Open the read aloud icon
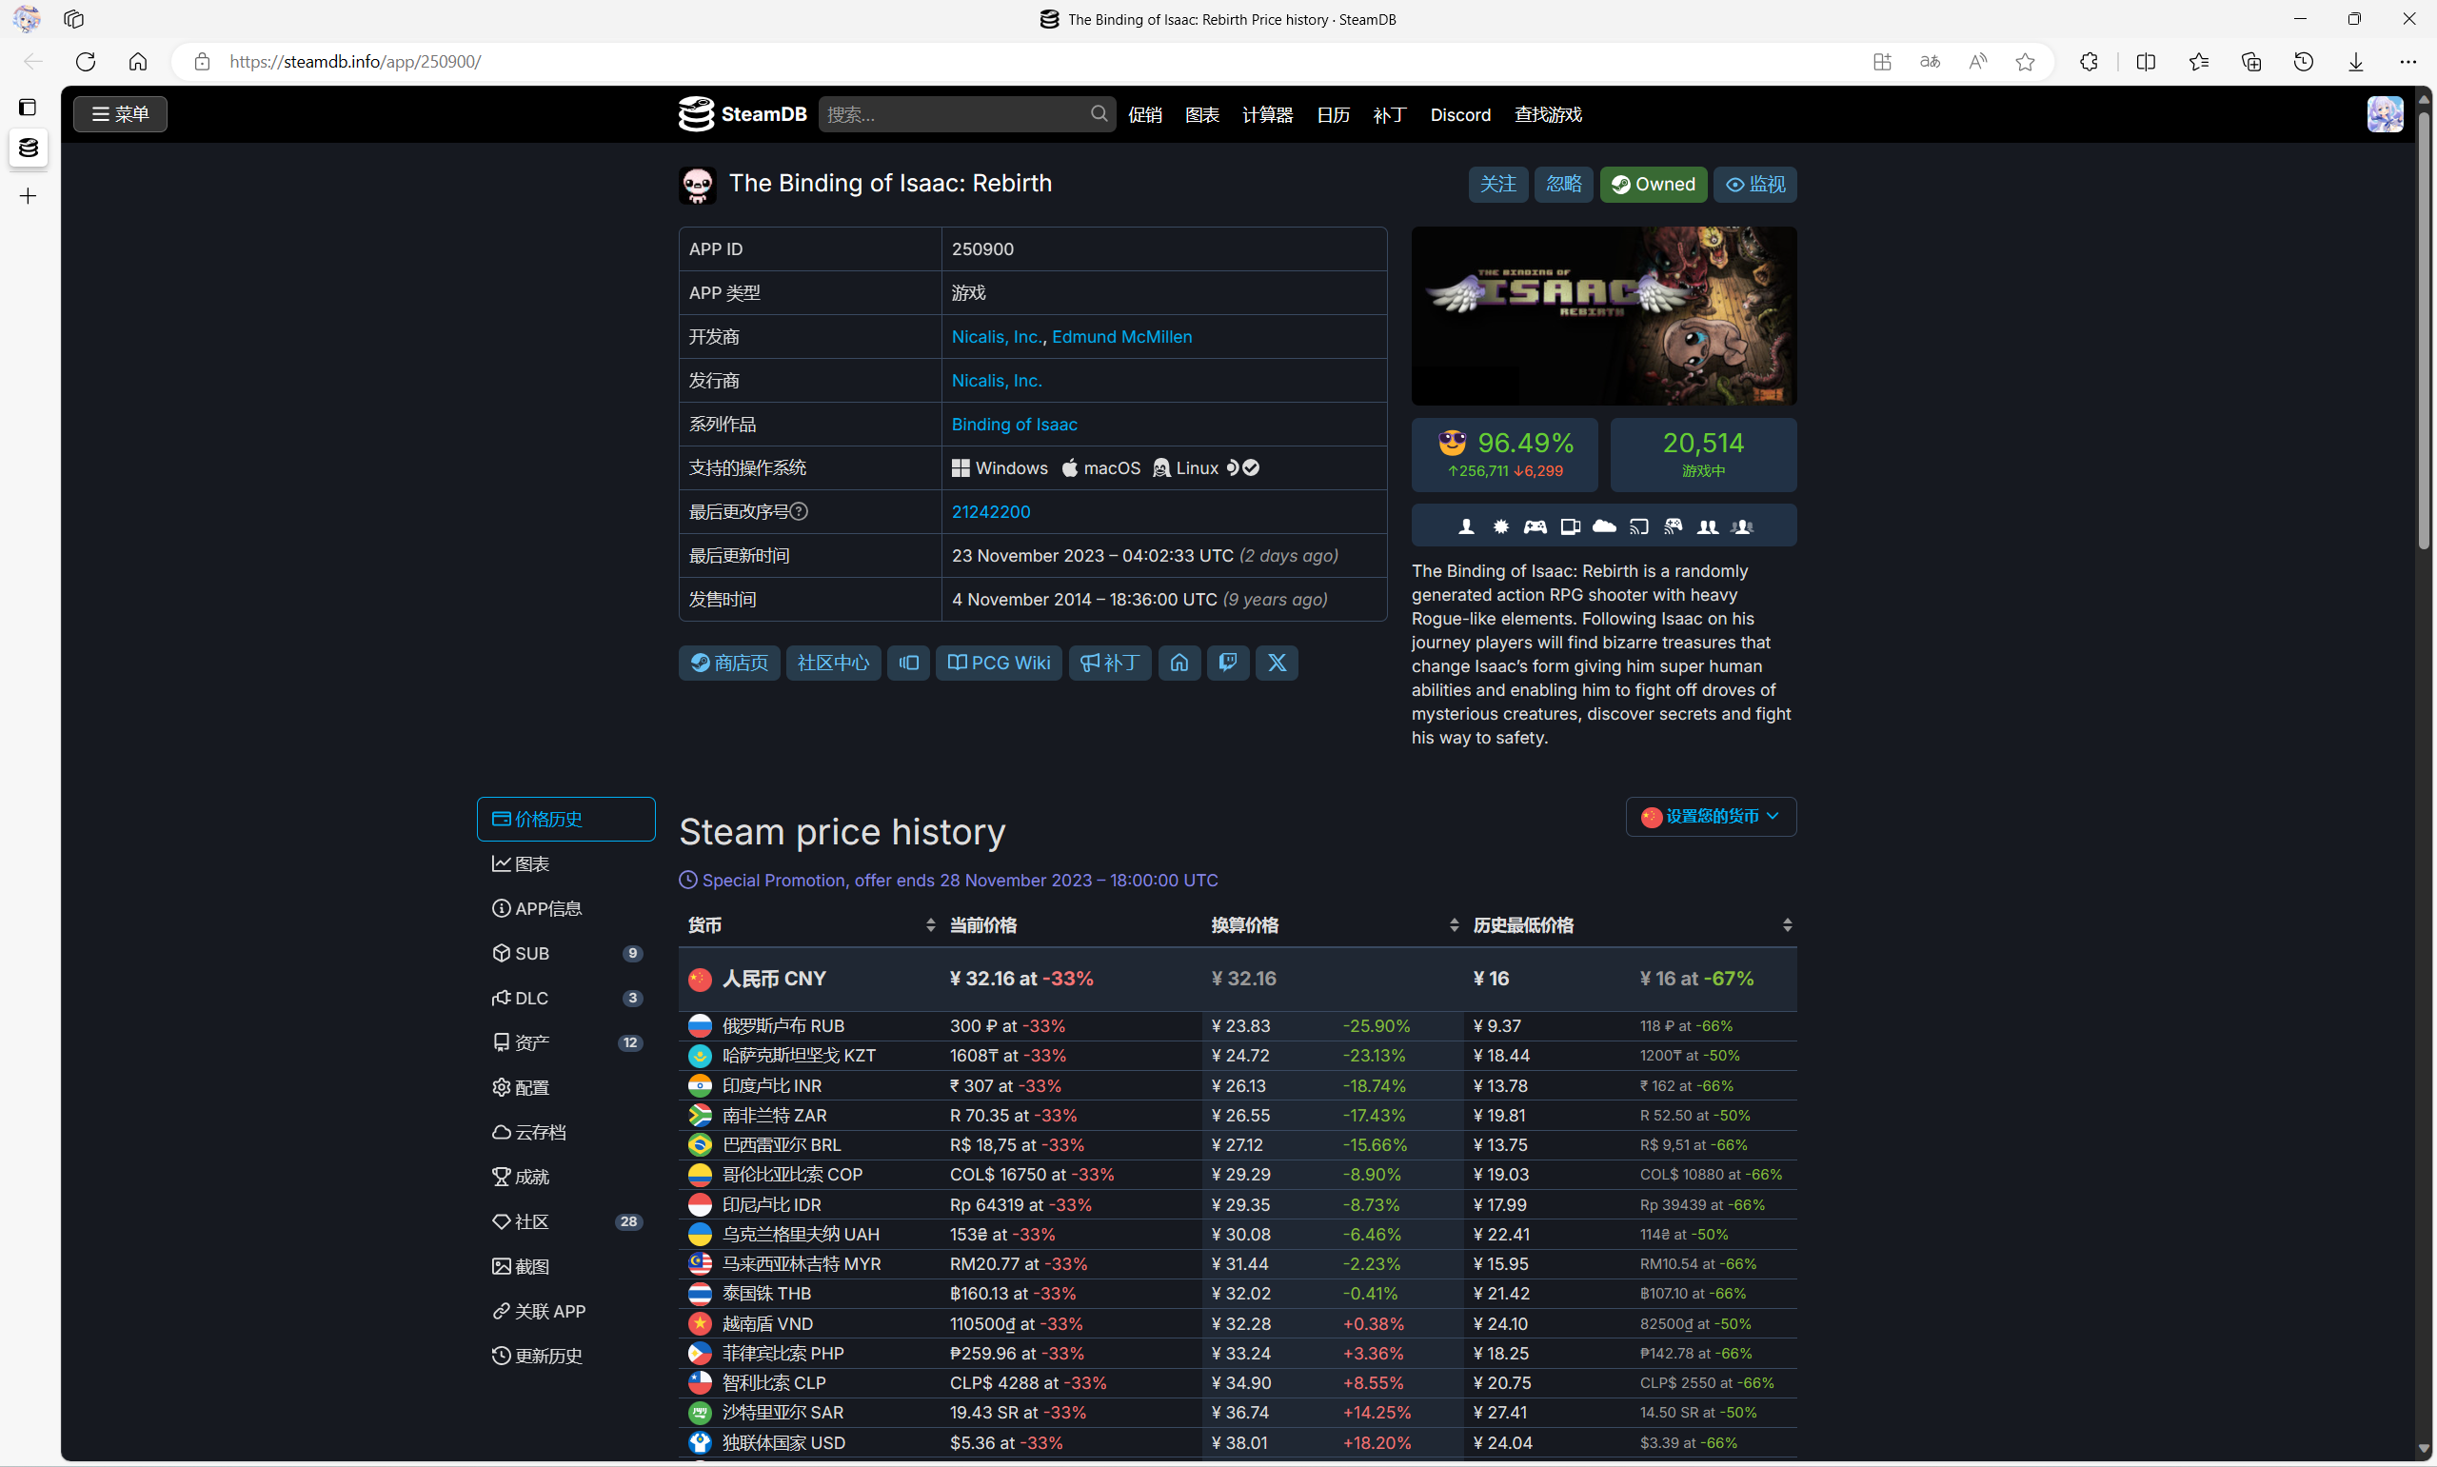Screen dimensions: 2437x1467 [x=1977, y=61]
